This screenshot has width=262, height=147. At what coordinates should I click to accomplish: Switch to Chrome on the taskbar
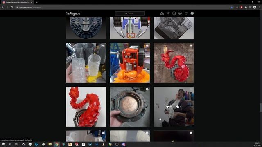click(x=57, y=144)
